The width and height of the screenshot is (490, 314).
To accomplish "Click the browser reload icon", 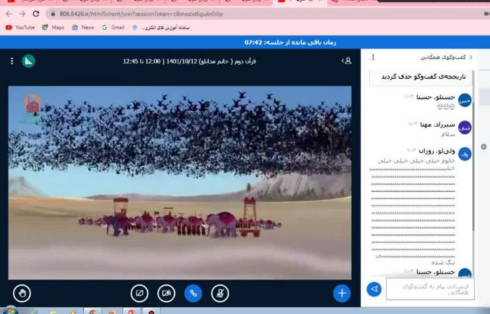I will 36,14.
